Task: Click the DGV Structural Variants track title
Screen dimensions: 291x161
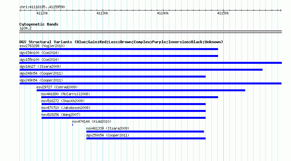Action: point(121,42)
